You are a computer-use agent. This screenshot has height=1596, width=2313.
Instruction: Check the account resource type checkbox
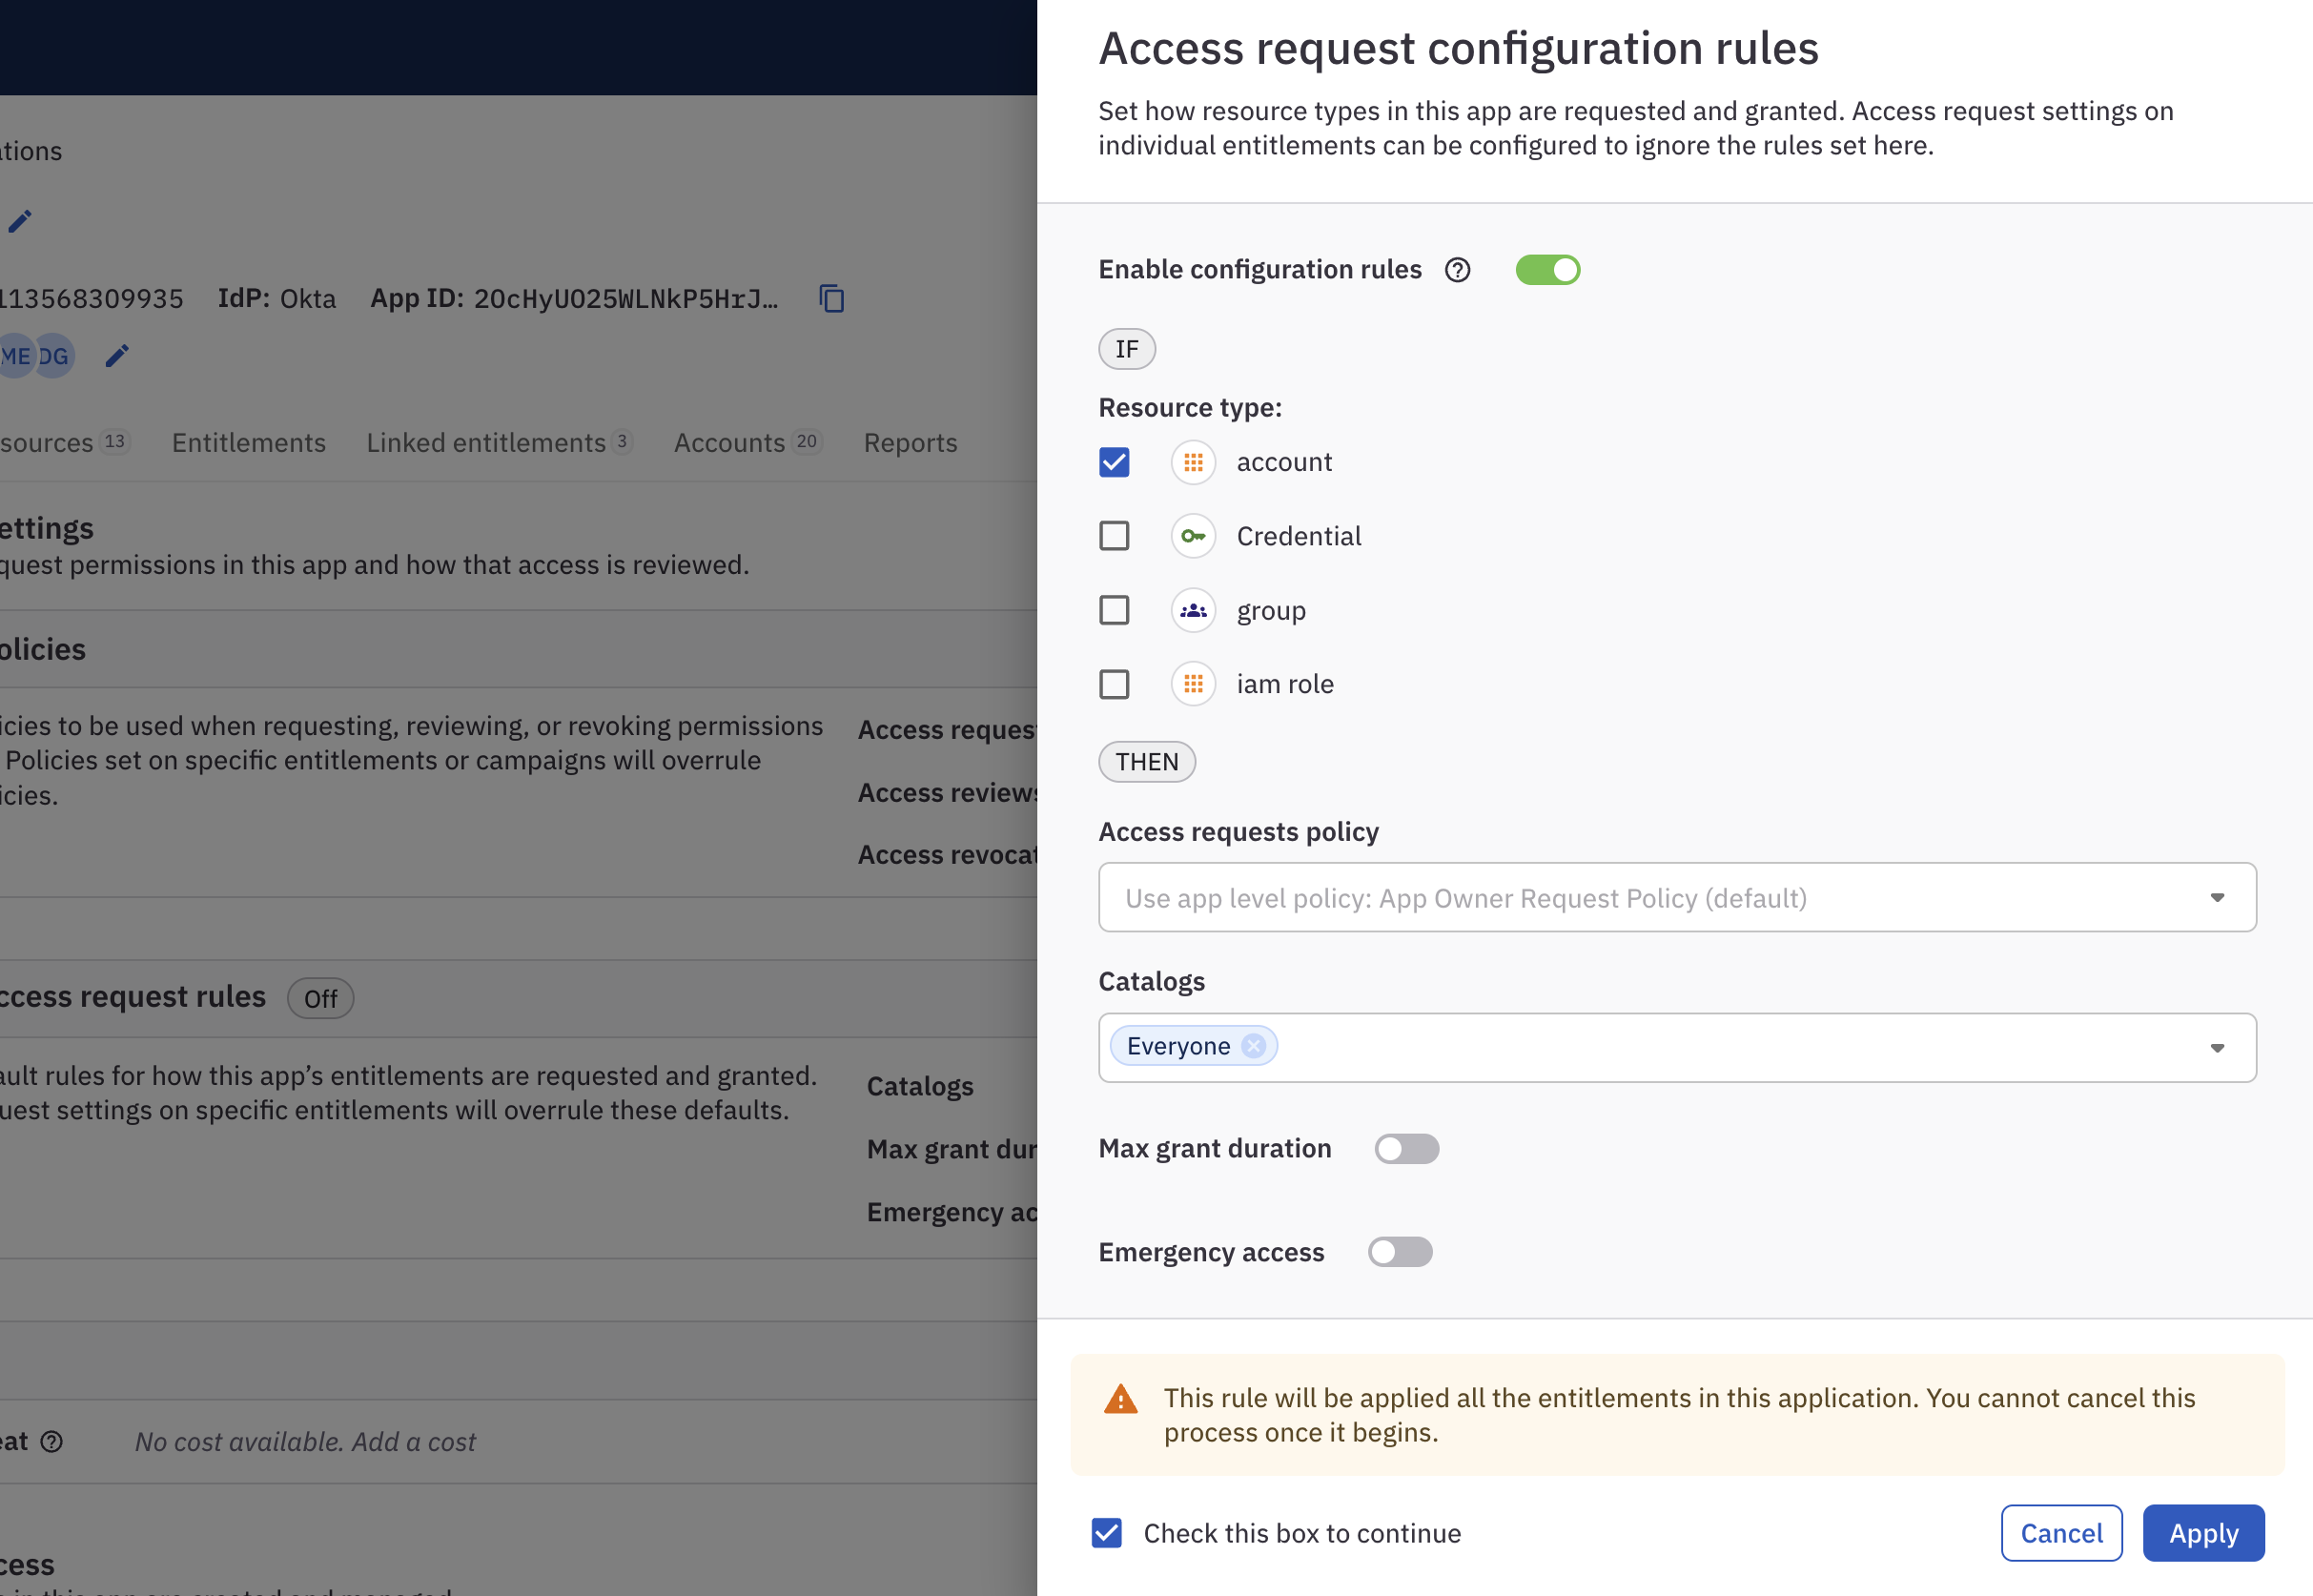click(1116, 460)
